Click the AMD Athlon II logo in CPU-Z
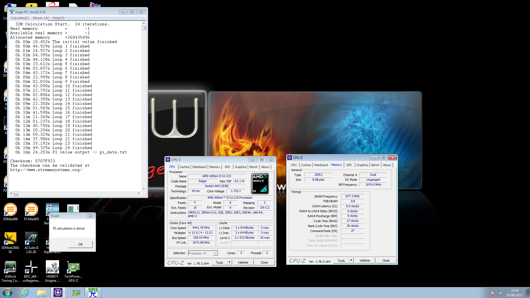The image size is (530, 298). pyautogui.click(x=260, y=183)
